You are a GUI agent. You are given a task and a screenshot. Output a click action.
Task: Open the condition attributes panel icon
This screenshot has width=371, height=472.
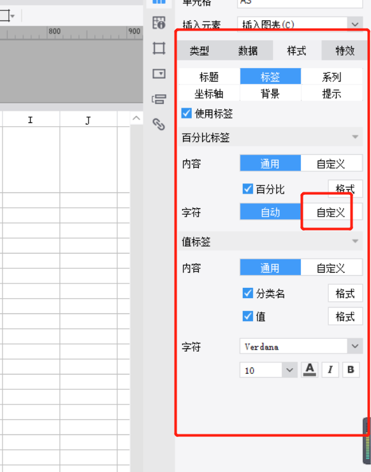point(159,99)
